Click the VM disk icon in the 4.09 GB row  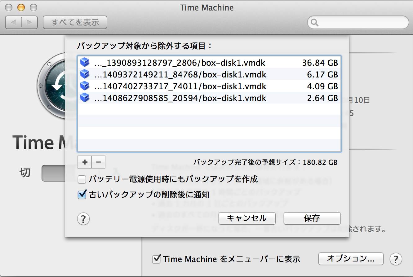pyautogui.click(x=84, y=86)
